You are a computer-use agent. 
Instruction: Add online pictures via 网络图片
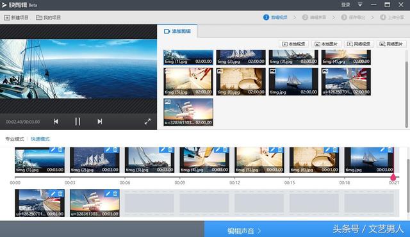391,44
